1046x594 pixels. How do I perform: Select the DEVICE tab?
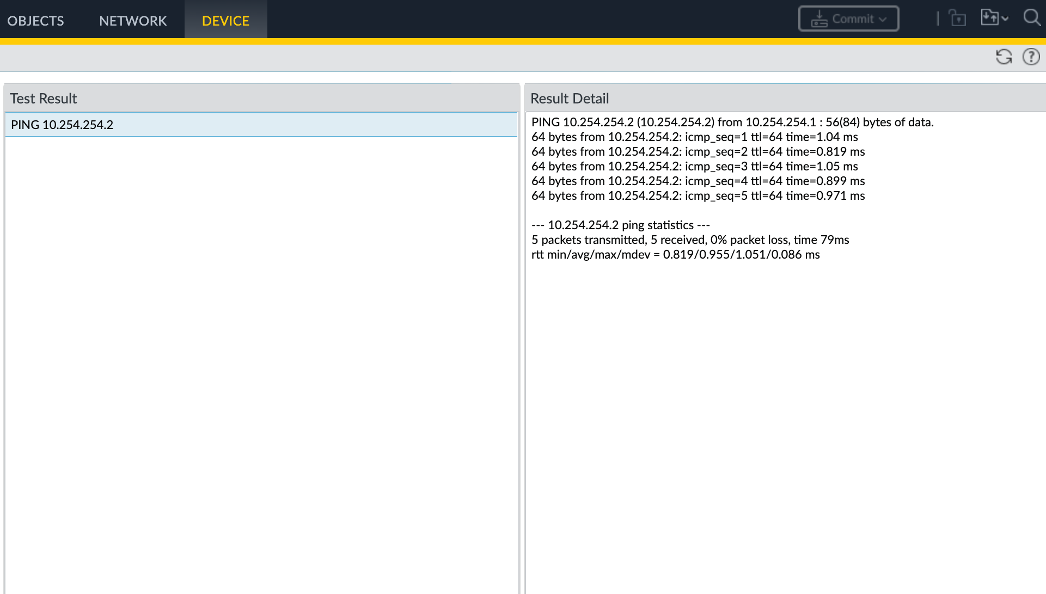(x=225, y=21)
